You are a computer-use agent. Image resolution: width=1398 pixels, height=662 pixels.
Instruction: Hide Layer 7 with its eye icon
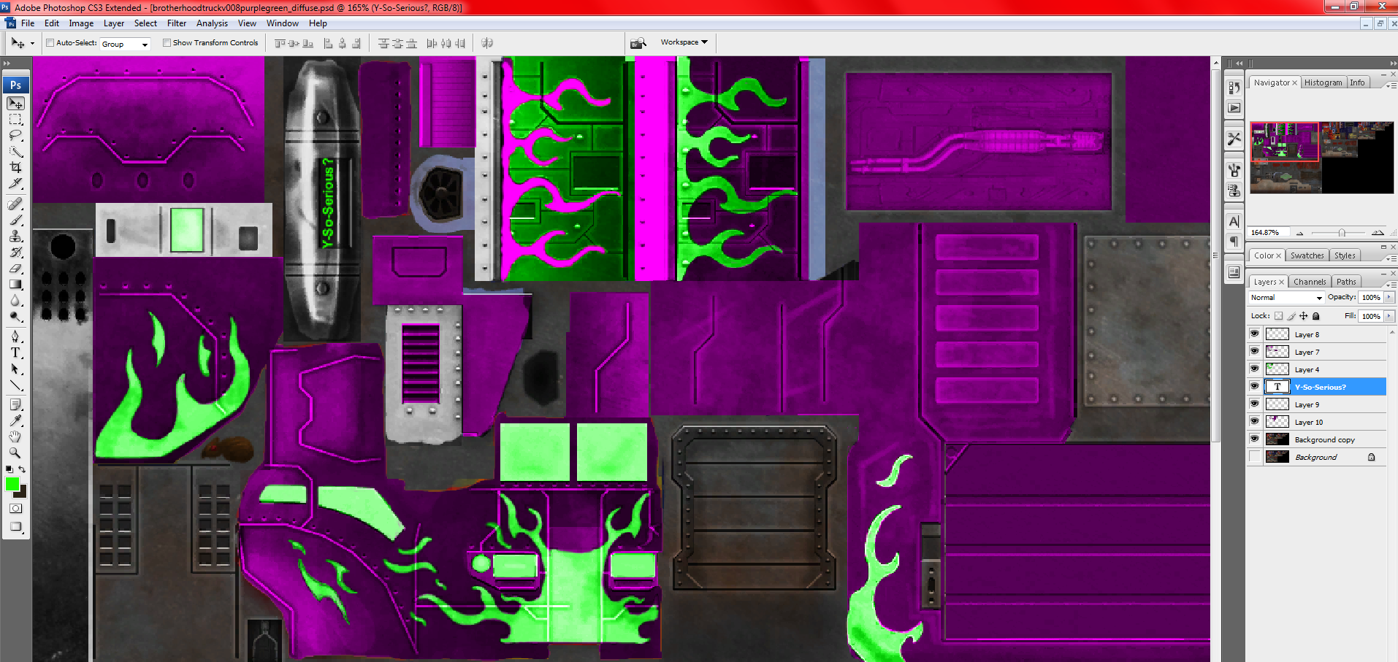tap(1255, 351)
